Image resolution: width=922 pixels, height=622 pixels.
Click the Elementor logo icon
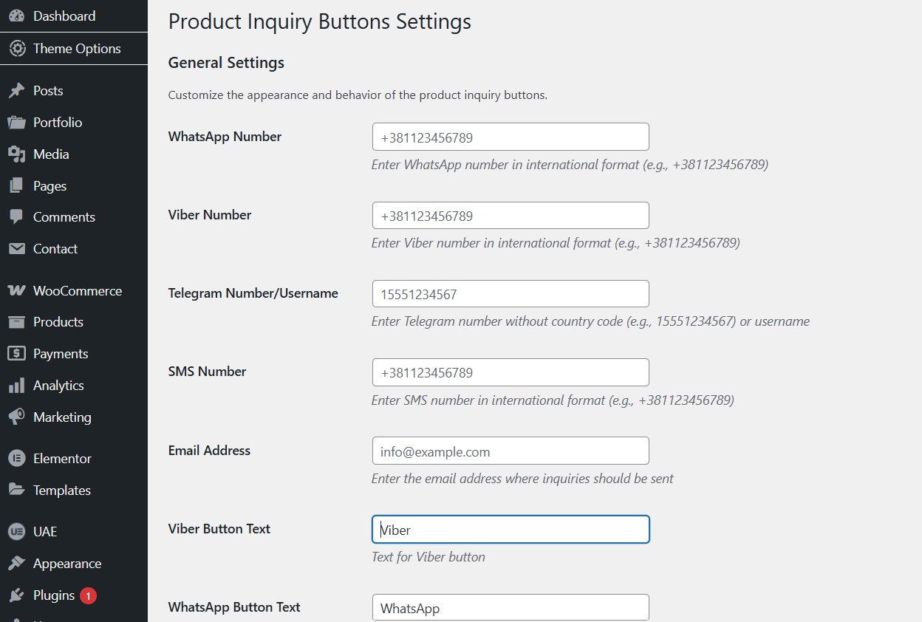(16, 459)
